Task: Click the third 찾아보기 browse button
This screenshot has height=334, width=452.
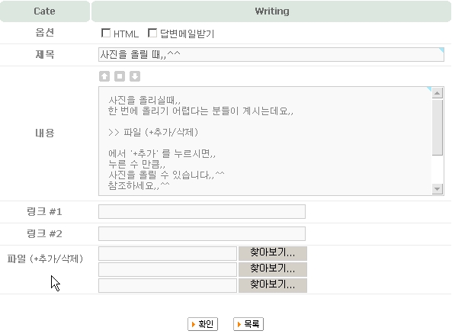Action: (273, 285)
